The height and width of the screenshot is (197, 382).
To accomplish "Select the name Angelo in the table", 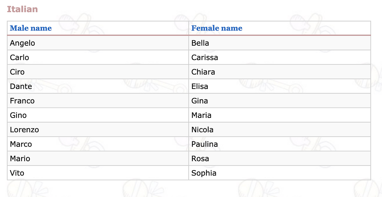I will tap(22, 43).
